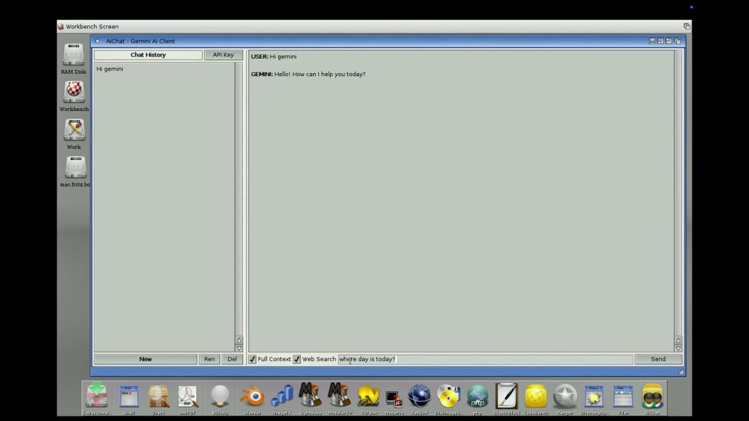Open the NetSurf browser dock icon
Viewport: 749px width, 421px height.
419,396
